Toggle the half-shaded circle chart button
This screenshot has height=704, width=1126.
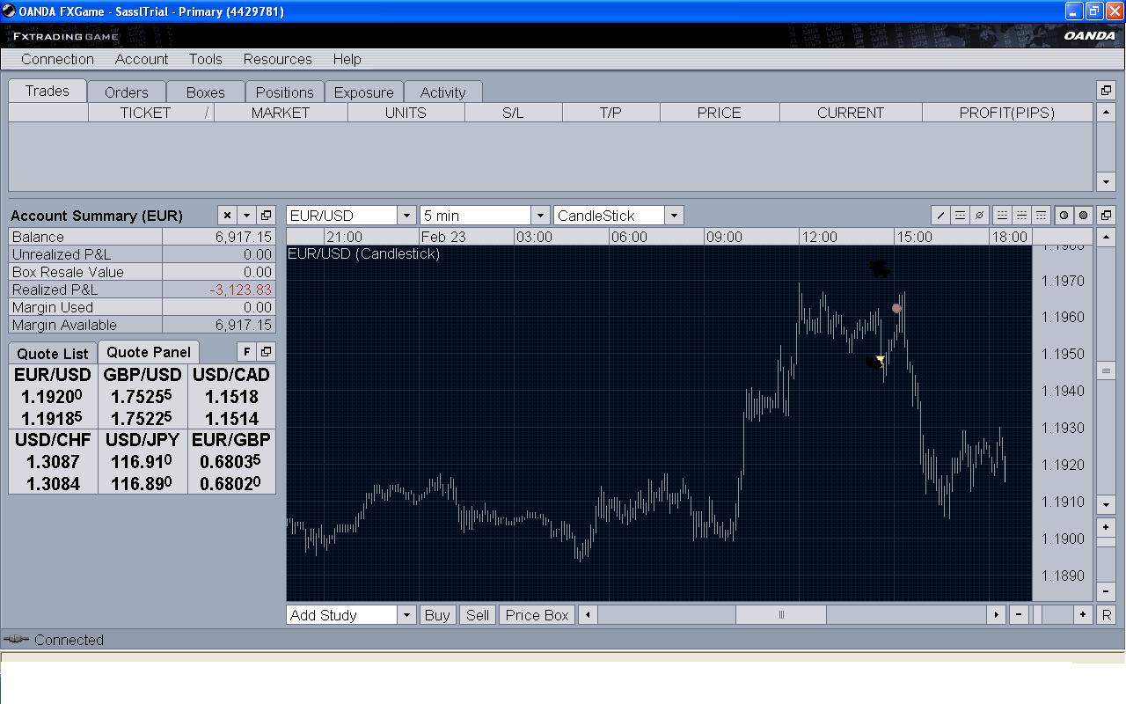(x=1064, y=216)
